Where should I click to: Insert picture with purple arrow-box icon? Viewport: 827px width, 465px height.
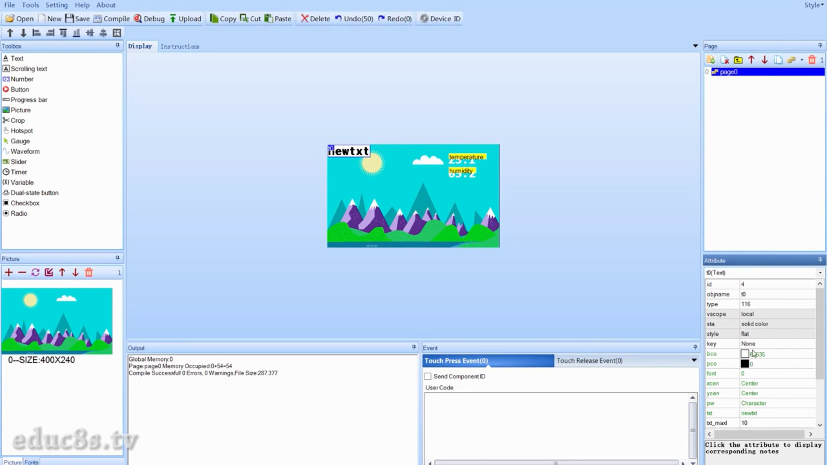[49, 272]
